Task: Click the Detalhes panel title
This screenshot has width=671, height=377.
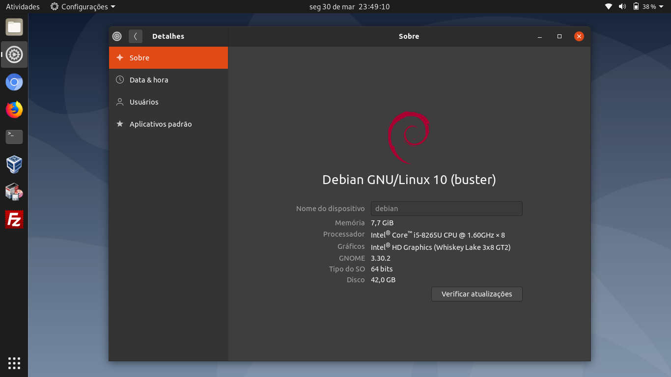Action: tap(168, 36)
